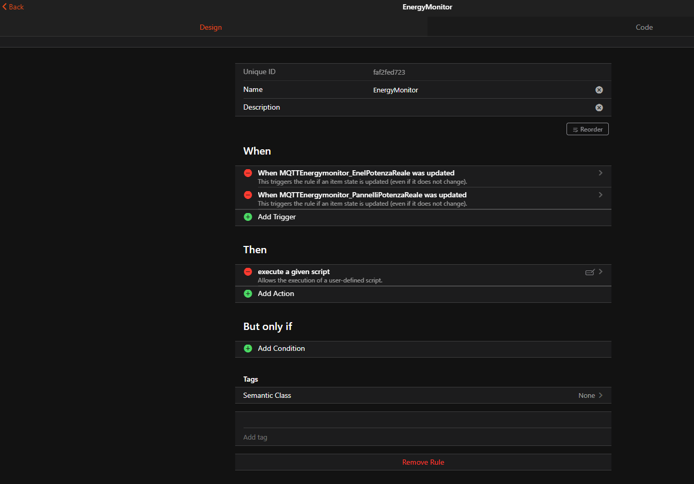
Task: Remove the PannelliPotenzaReale trigger via red minus icon
Action: pyautogui.click(x=248, y=195)
